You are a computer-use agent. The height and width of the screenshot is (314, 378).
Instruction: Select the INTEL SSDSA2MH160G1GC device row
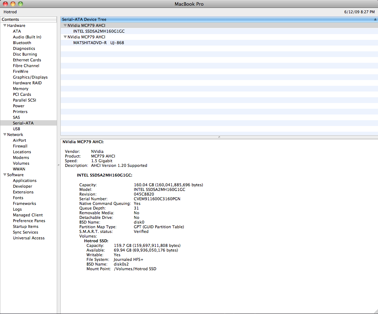pyautogui.click(x=219, y=31)
